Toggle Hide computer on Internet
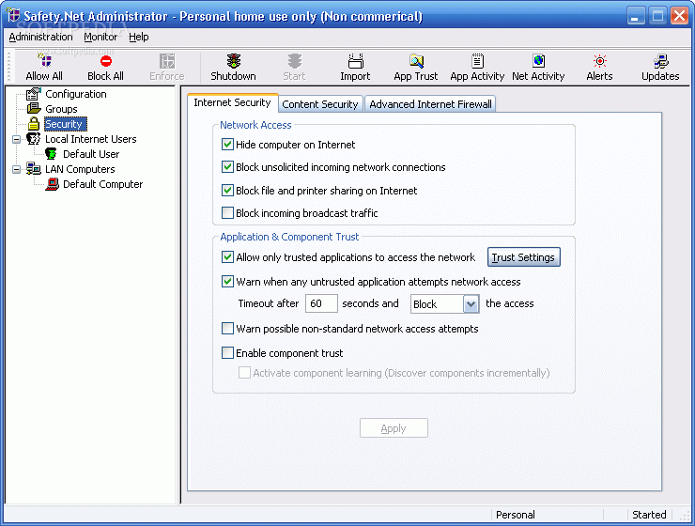This screenshot has height=526, width=695. click(228, 144)
